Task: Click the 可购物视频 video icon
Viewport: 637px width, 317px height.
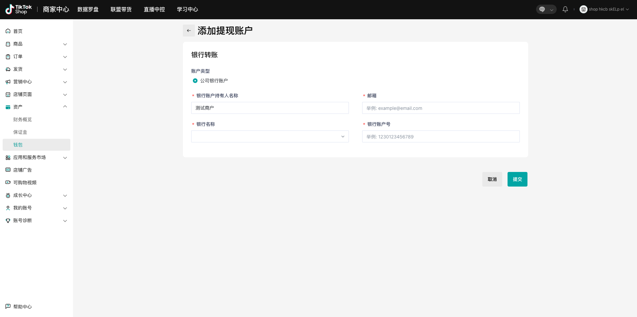Action: 8,183
